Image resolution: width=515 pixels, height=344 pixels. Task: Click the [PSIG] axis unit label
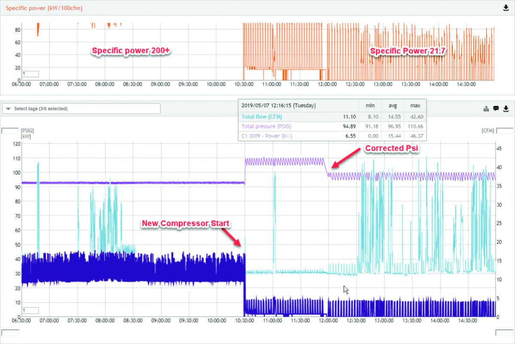(27, 131)
